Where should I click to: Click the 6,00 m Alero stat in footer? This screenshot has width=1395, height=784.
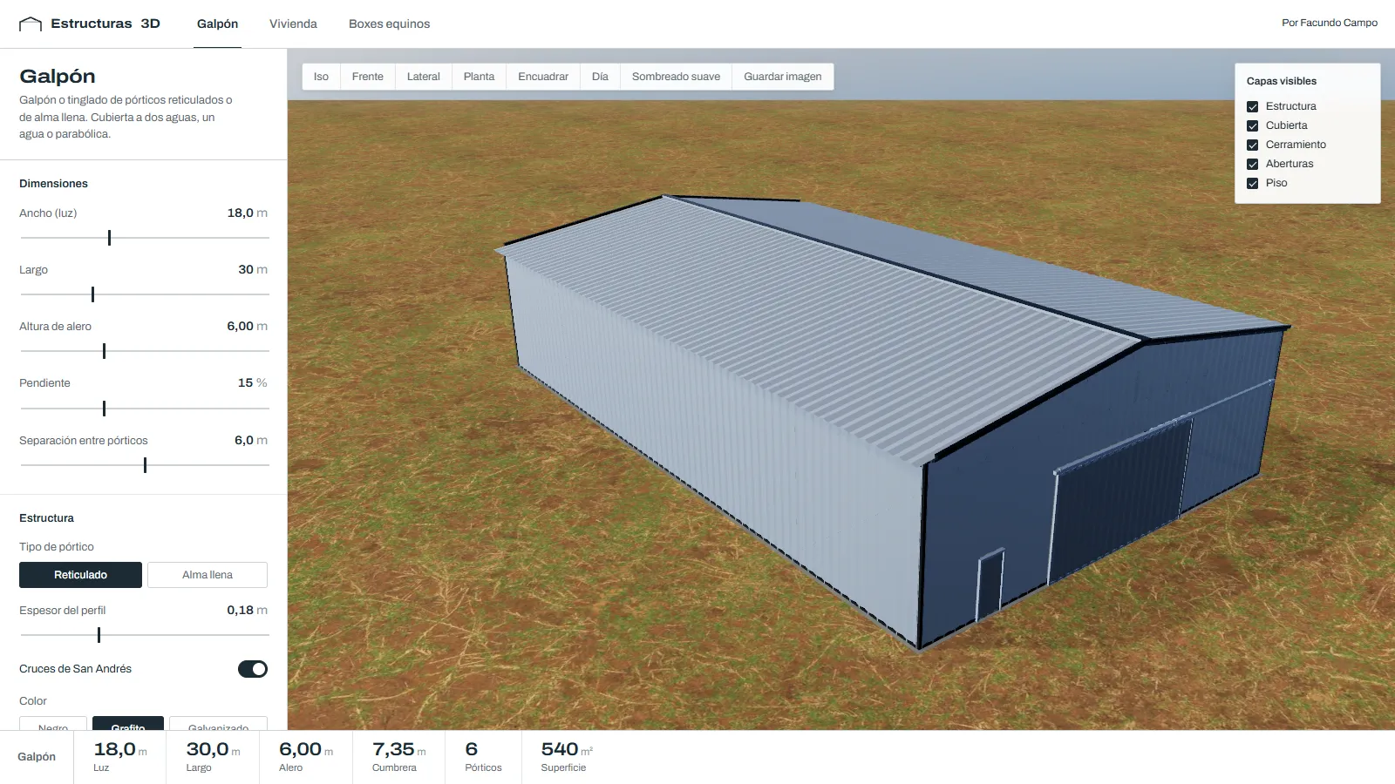pos(306,756)
